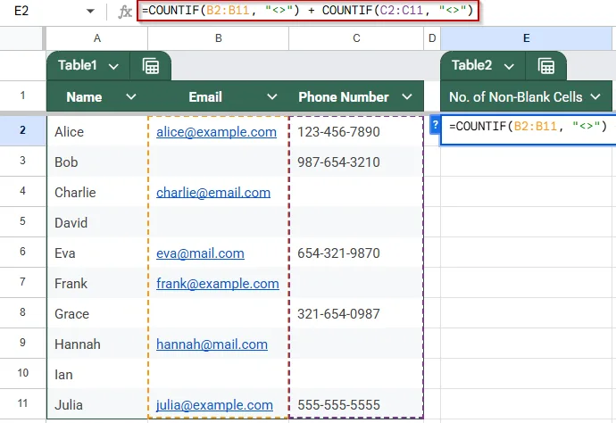Click the formula help question mark badge
The width and height of the screenshot is (616, 423).
pyautogui.click(x=435, y=125)
